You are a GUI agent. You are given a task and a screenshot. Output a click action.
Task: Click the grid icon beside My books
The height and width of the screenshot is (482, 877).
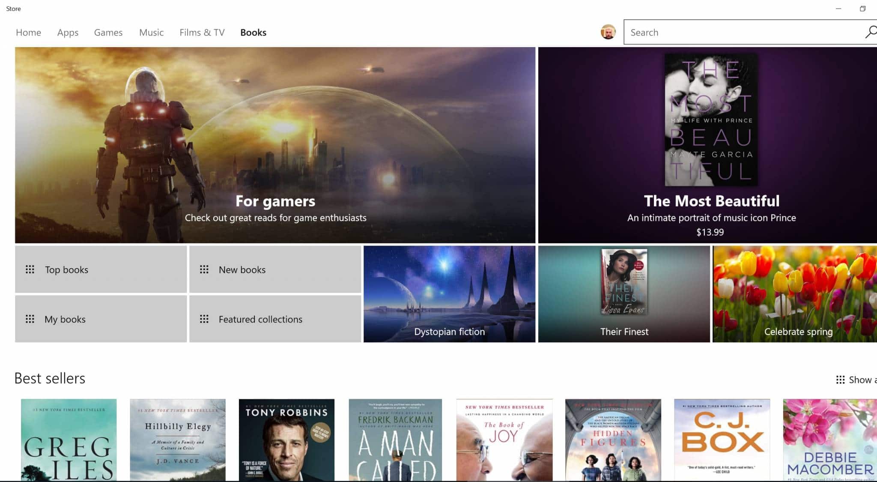(x=30, y=319)
